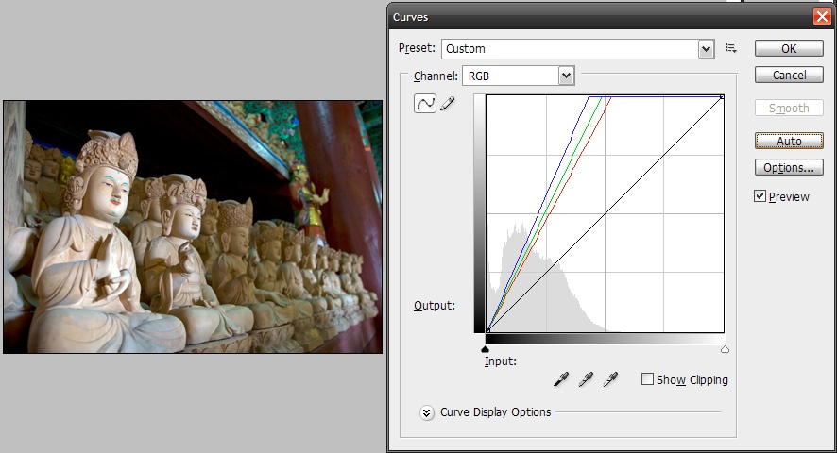This screenshot has height=453, width=837.
Task: Open the preset options menu icon
Action: 731,48
